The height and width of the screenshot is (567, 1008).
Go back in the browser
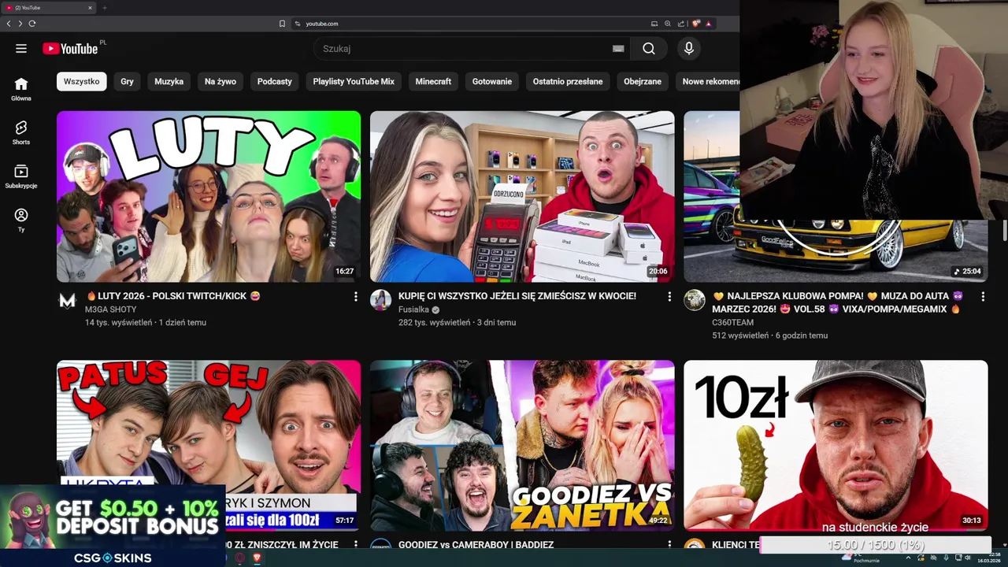tap(9, 24)
